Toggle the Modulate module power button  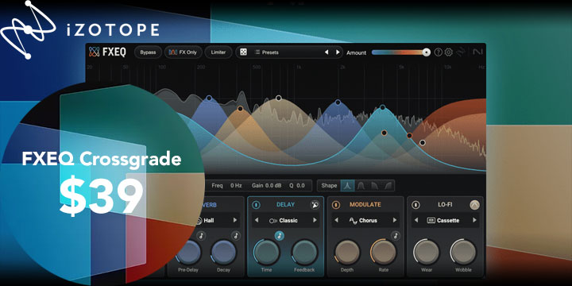click(x=336, y=205)
